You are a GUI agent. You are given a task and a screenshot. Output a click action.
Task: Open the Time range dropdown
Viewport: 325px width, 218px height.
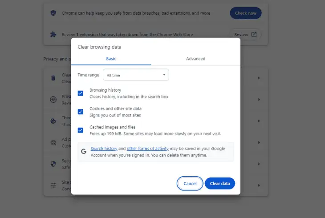pyautogui.click(x=136, y=75)
